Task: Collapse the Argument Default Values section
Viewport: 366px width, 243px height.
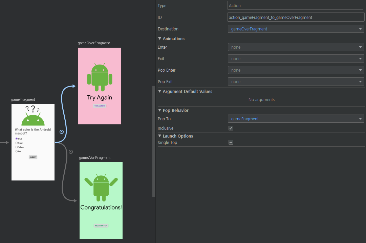Action: (x=160, y=91)
